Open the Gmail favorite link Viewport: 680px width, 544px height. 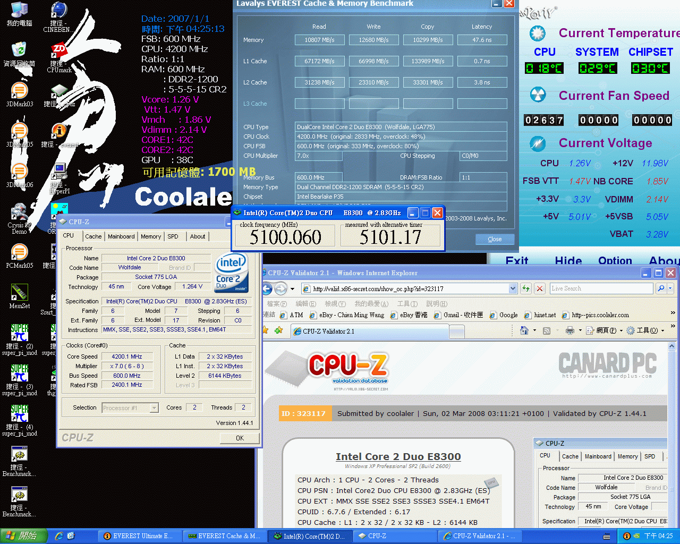pyautogui.click(x=458, y=315)
